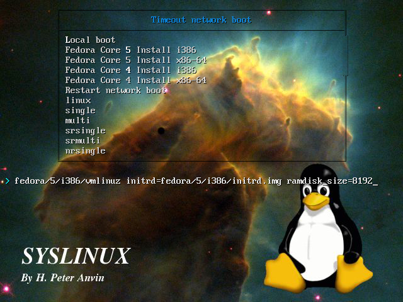Click the SYSLINUX logo text
The width and height of the screenshot is (403, 302).
tap(76, 255)
